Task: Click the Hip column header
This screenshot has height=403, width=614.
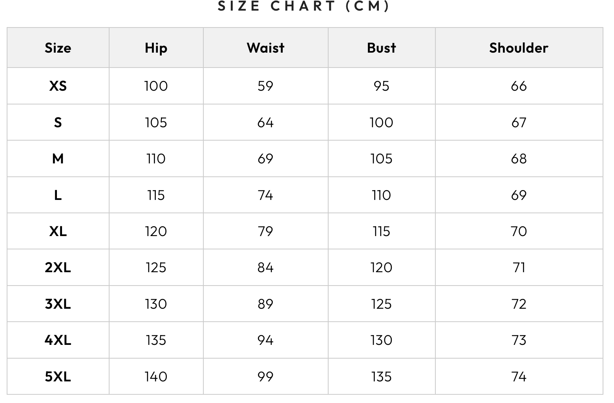Action: [x=156, y=48]
